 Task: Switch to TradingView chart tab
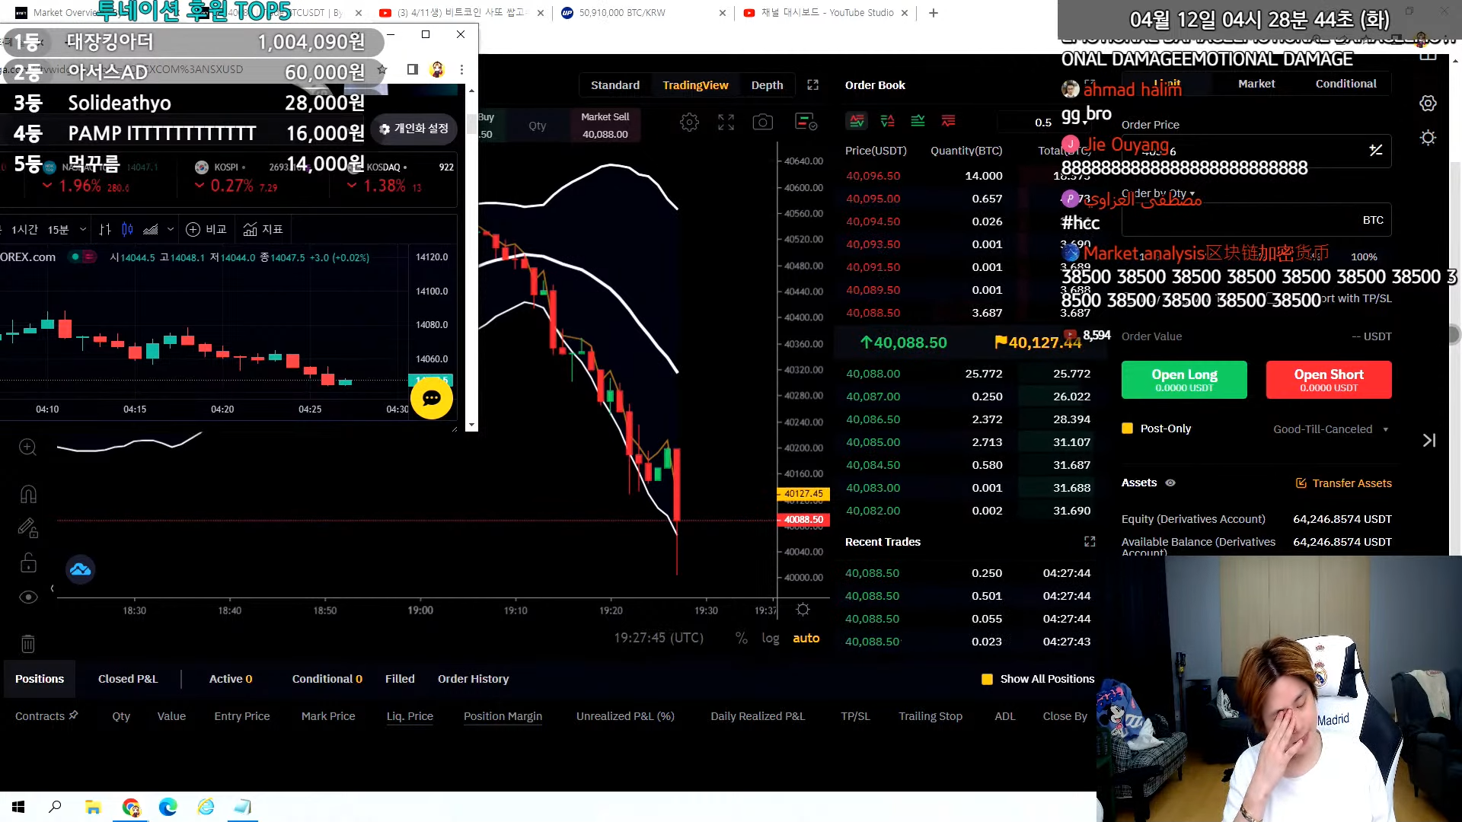point(695,85)
